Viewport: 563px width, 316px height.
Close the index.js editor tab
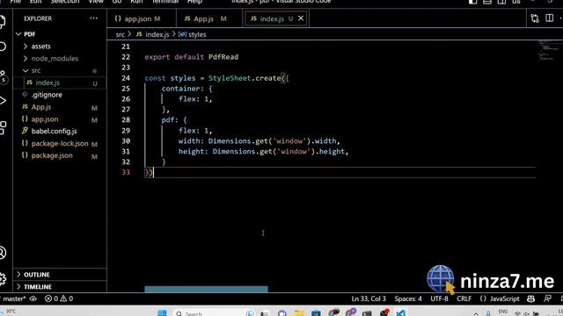click(x=301, y=18)
